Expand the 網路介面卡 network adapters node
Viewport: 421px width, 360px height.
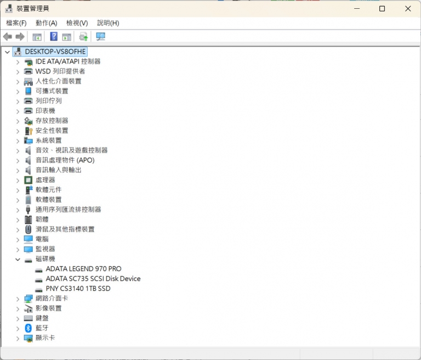pos(18,299)
